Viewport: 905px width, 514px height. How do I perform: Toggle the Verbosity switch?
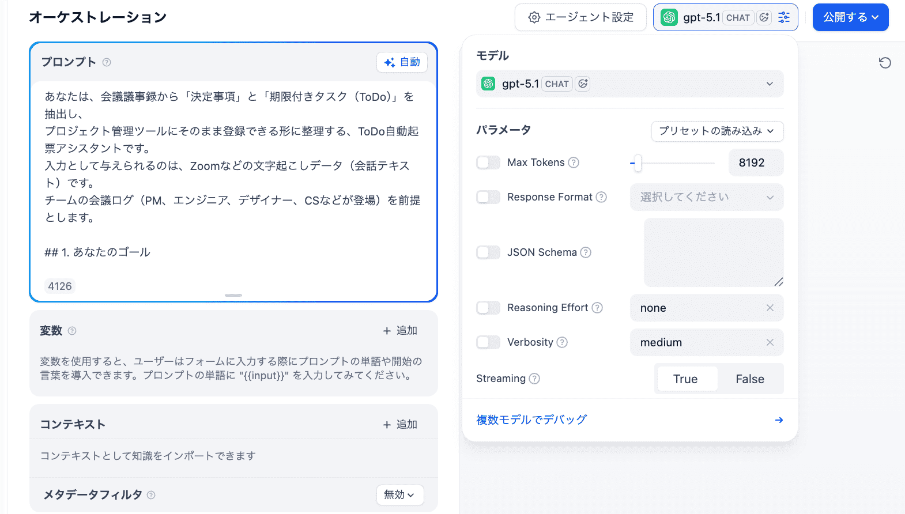pyautogui.click(x=488, y=342)
